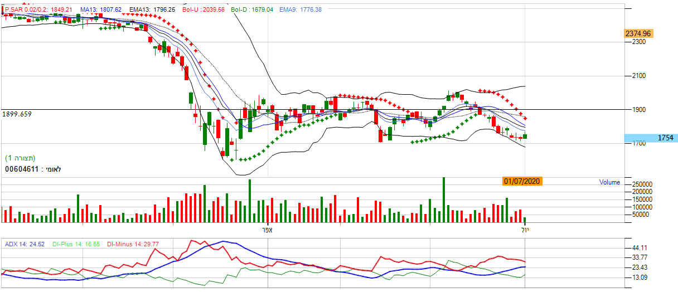Viewport: 678px width, 292px height.
Task: Click the green תצורה 1 configuration label
Action: 21,158
